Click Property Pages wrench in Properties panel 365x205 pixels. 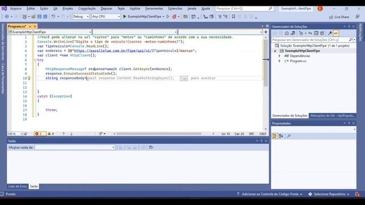pos(289,136)
